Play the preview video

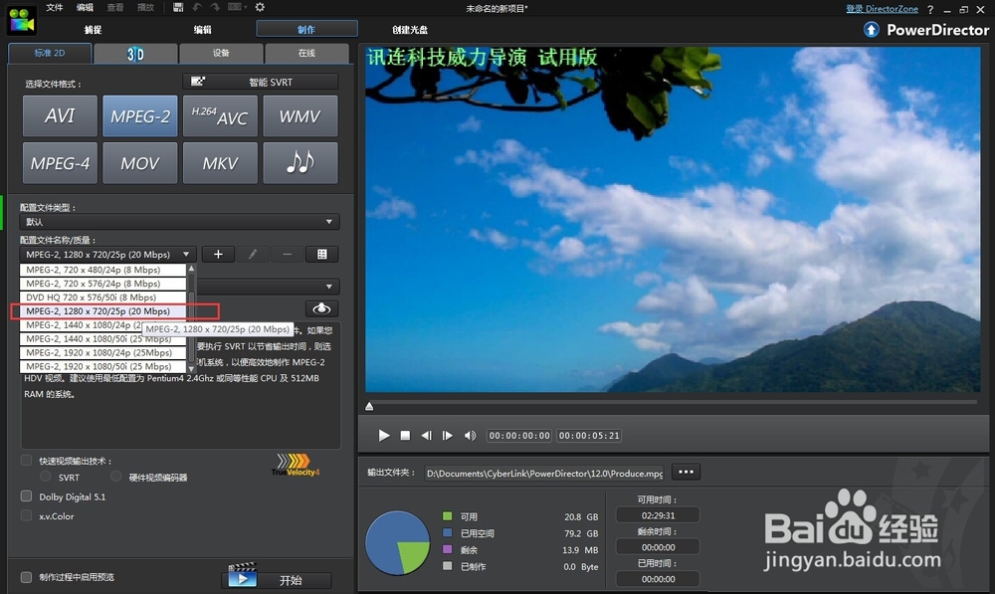pyautogui.click(x=384, y=436)
